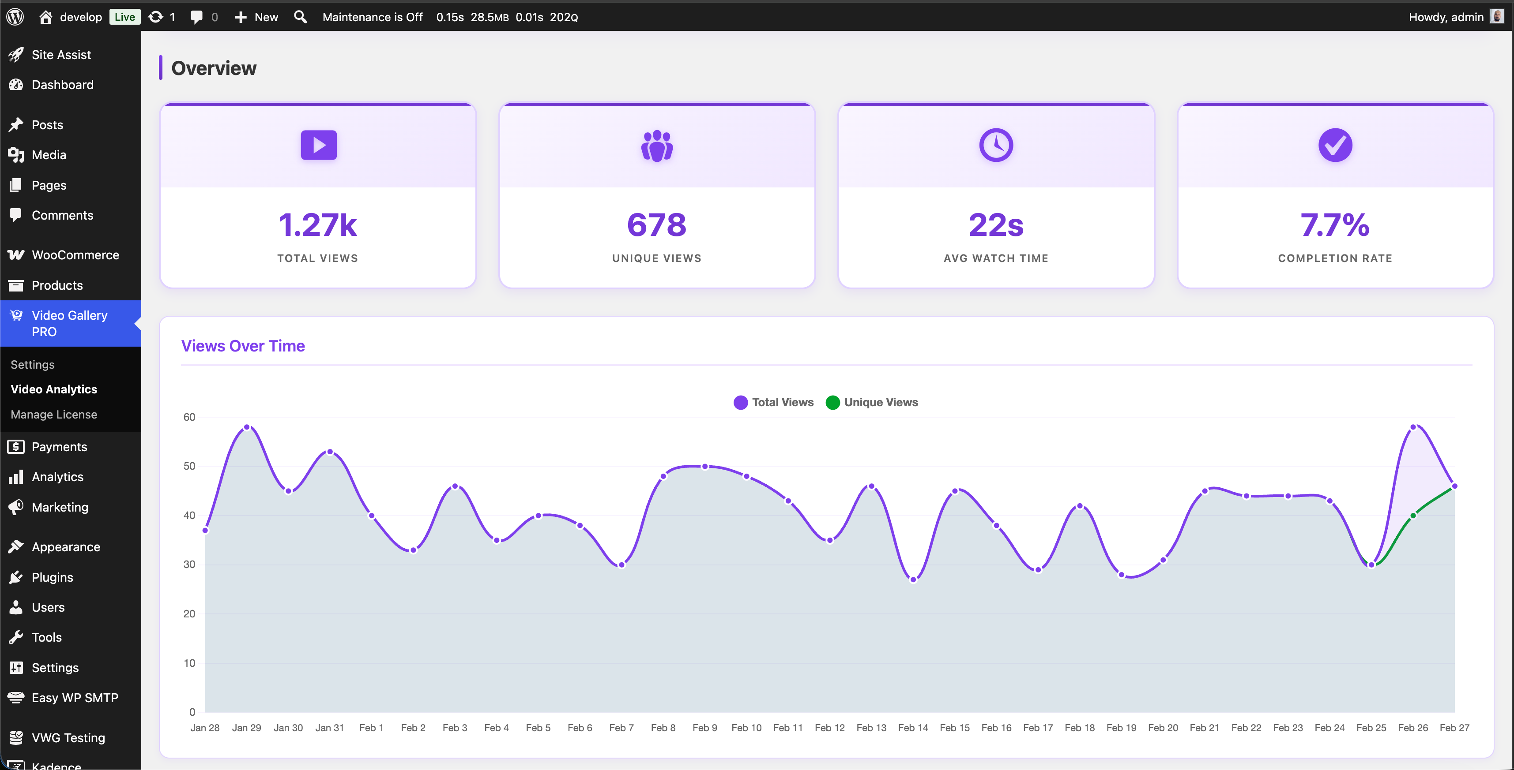
Task: Click the play icon on Total Views card
Action: [x=319, y=145]
